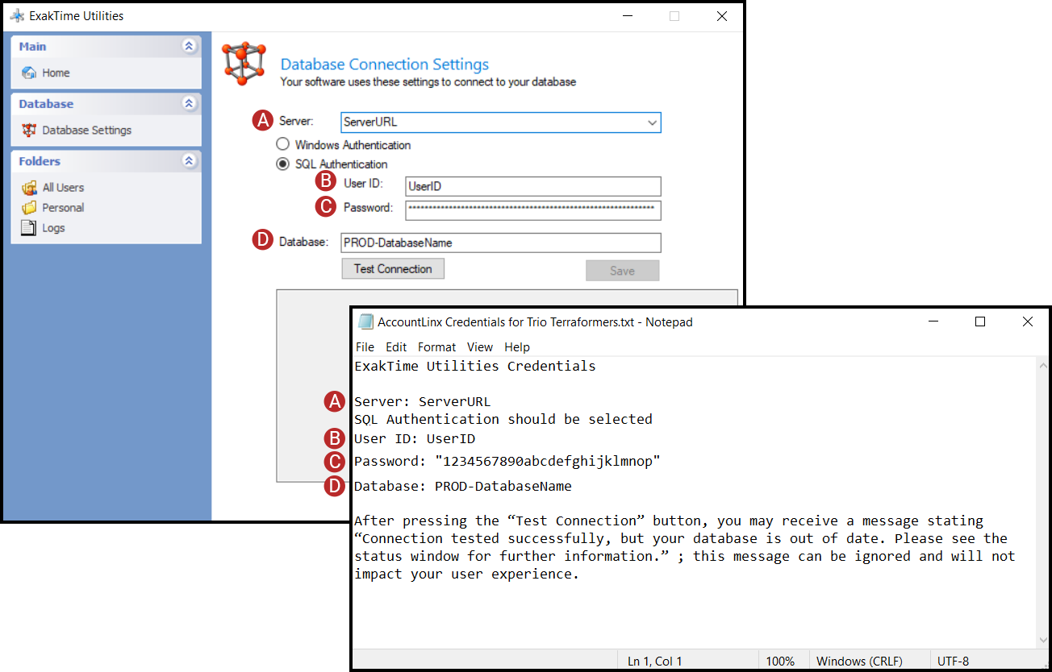Open the Help menu in Notepad
Viewport: 1052px width, 672px height.
517,347
